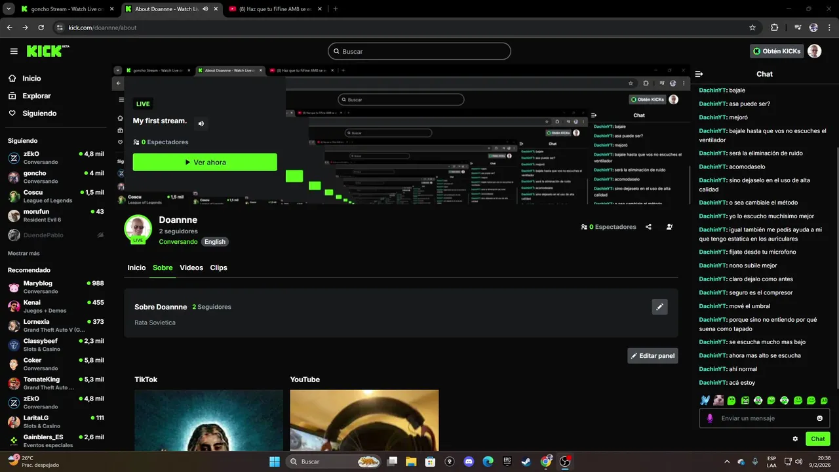
Task: Open Epic Games Launcher from taskbar
Action: click(507, 462)
